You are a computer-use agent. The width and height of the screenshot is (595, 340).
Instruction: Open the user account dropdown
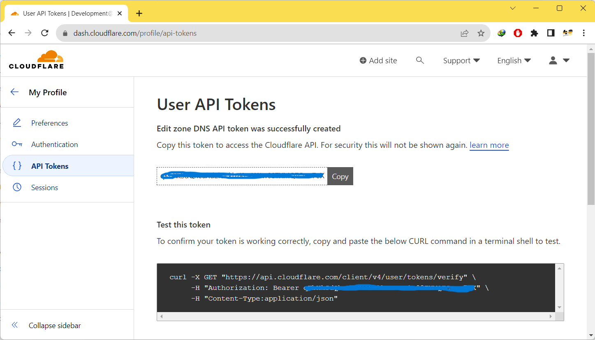coord(559,60)
